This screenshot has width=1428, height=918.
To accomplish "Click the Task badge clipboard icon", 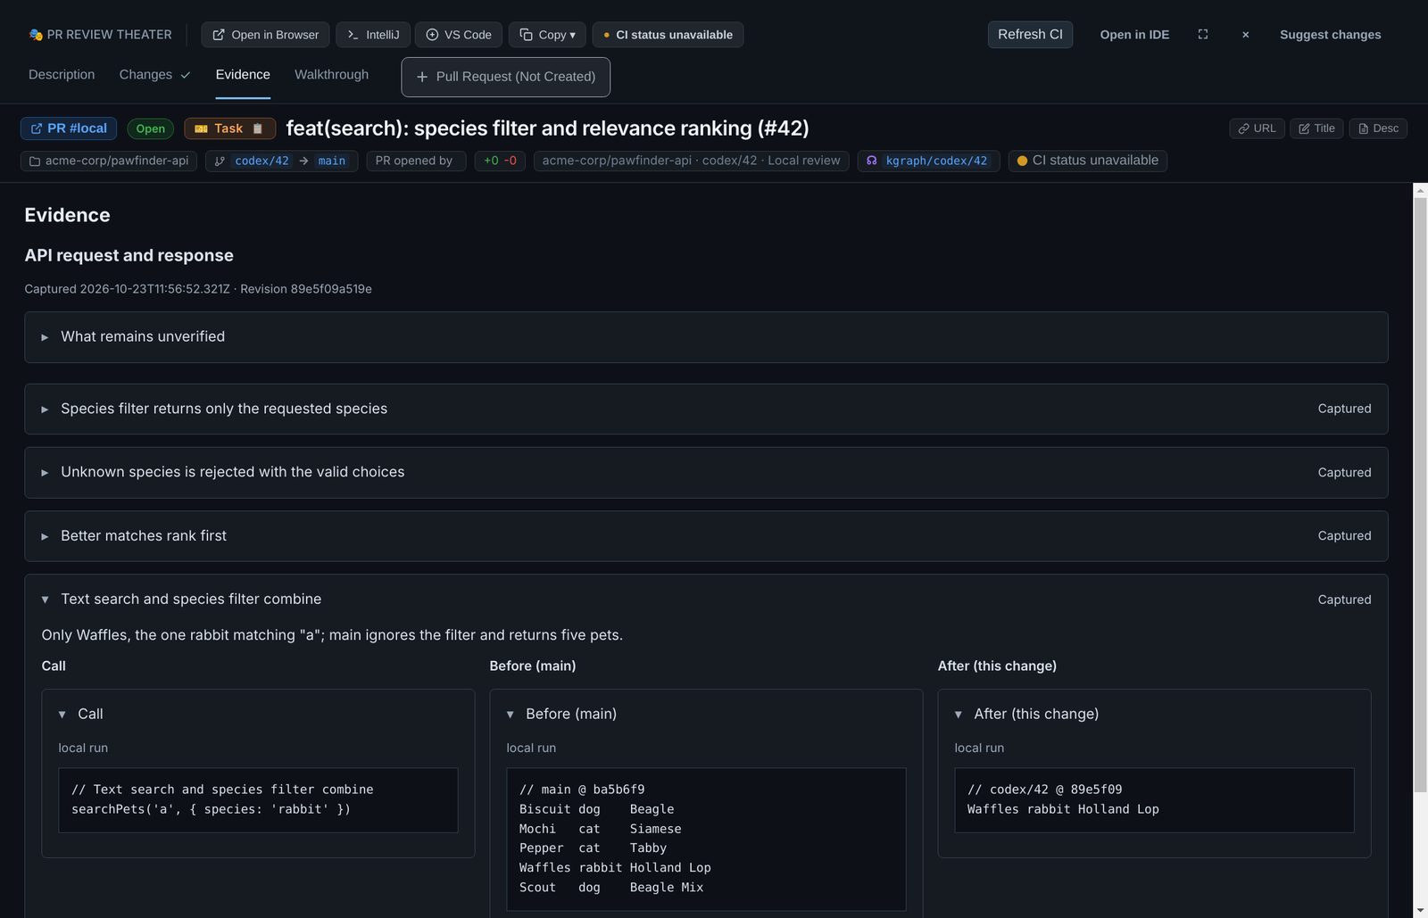I will [257, 128].
